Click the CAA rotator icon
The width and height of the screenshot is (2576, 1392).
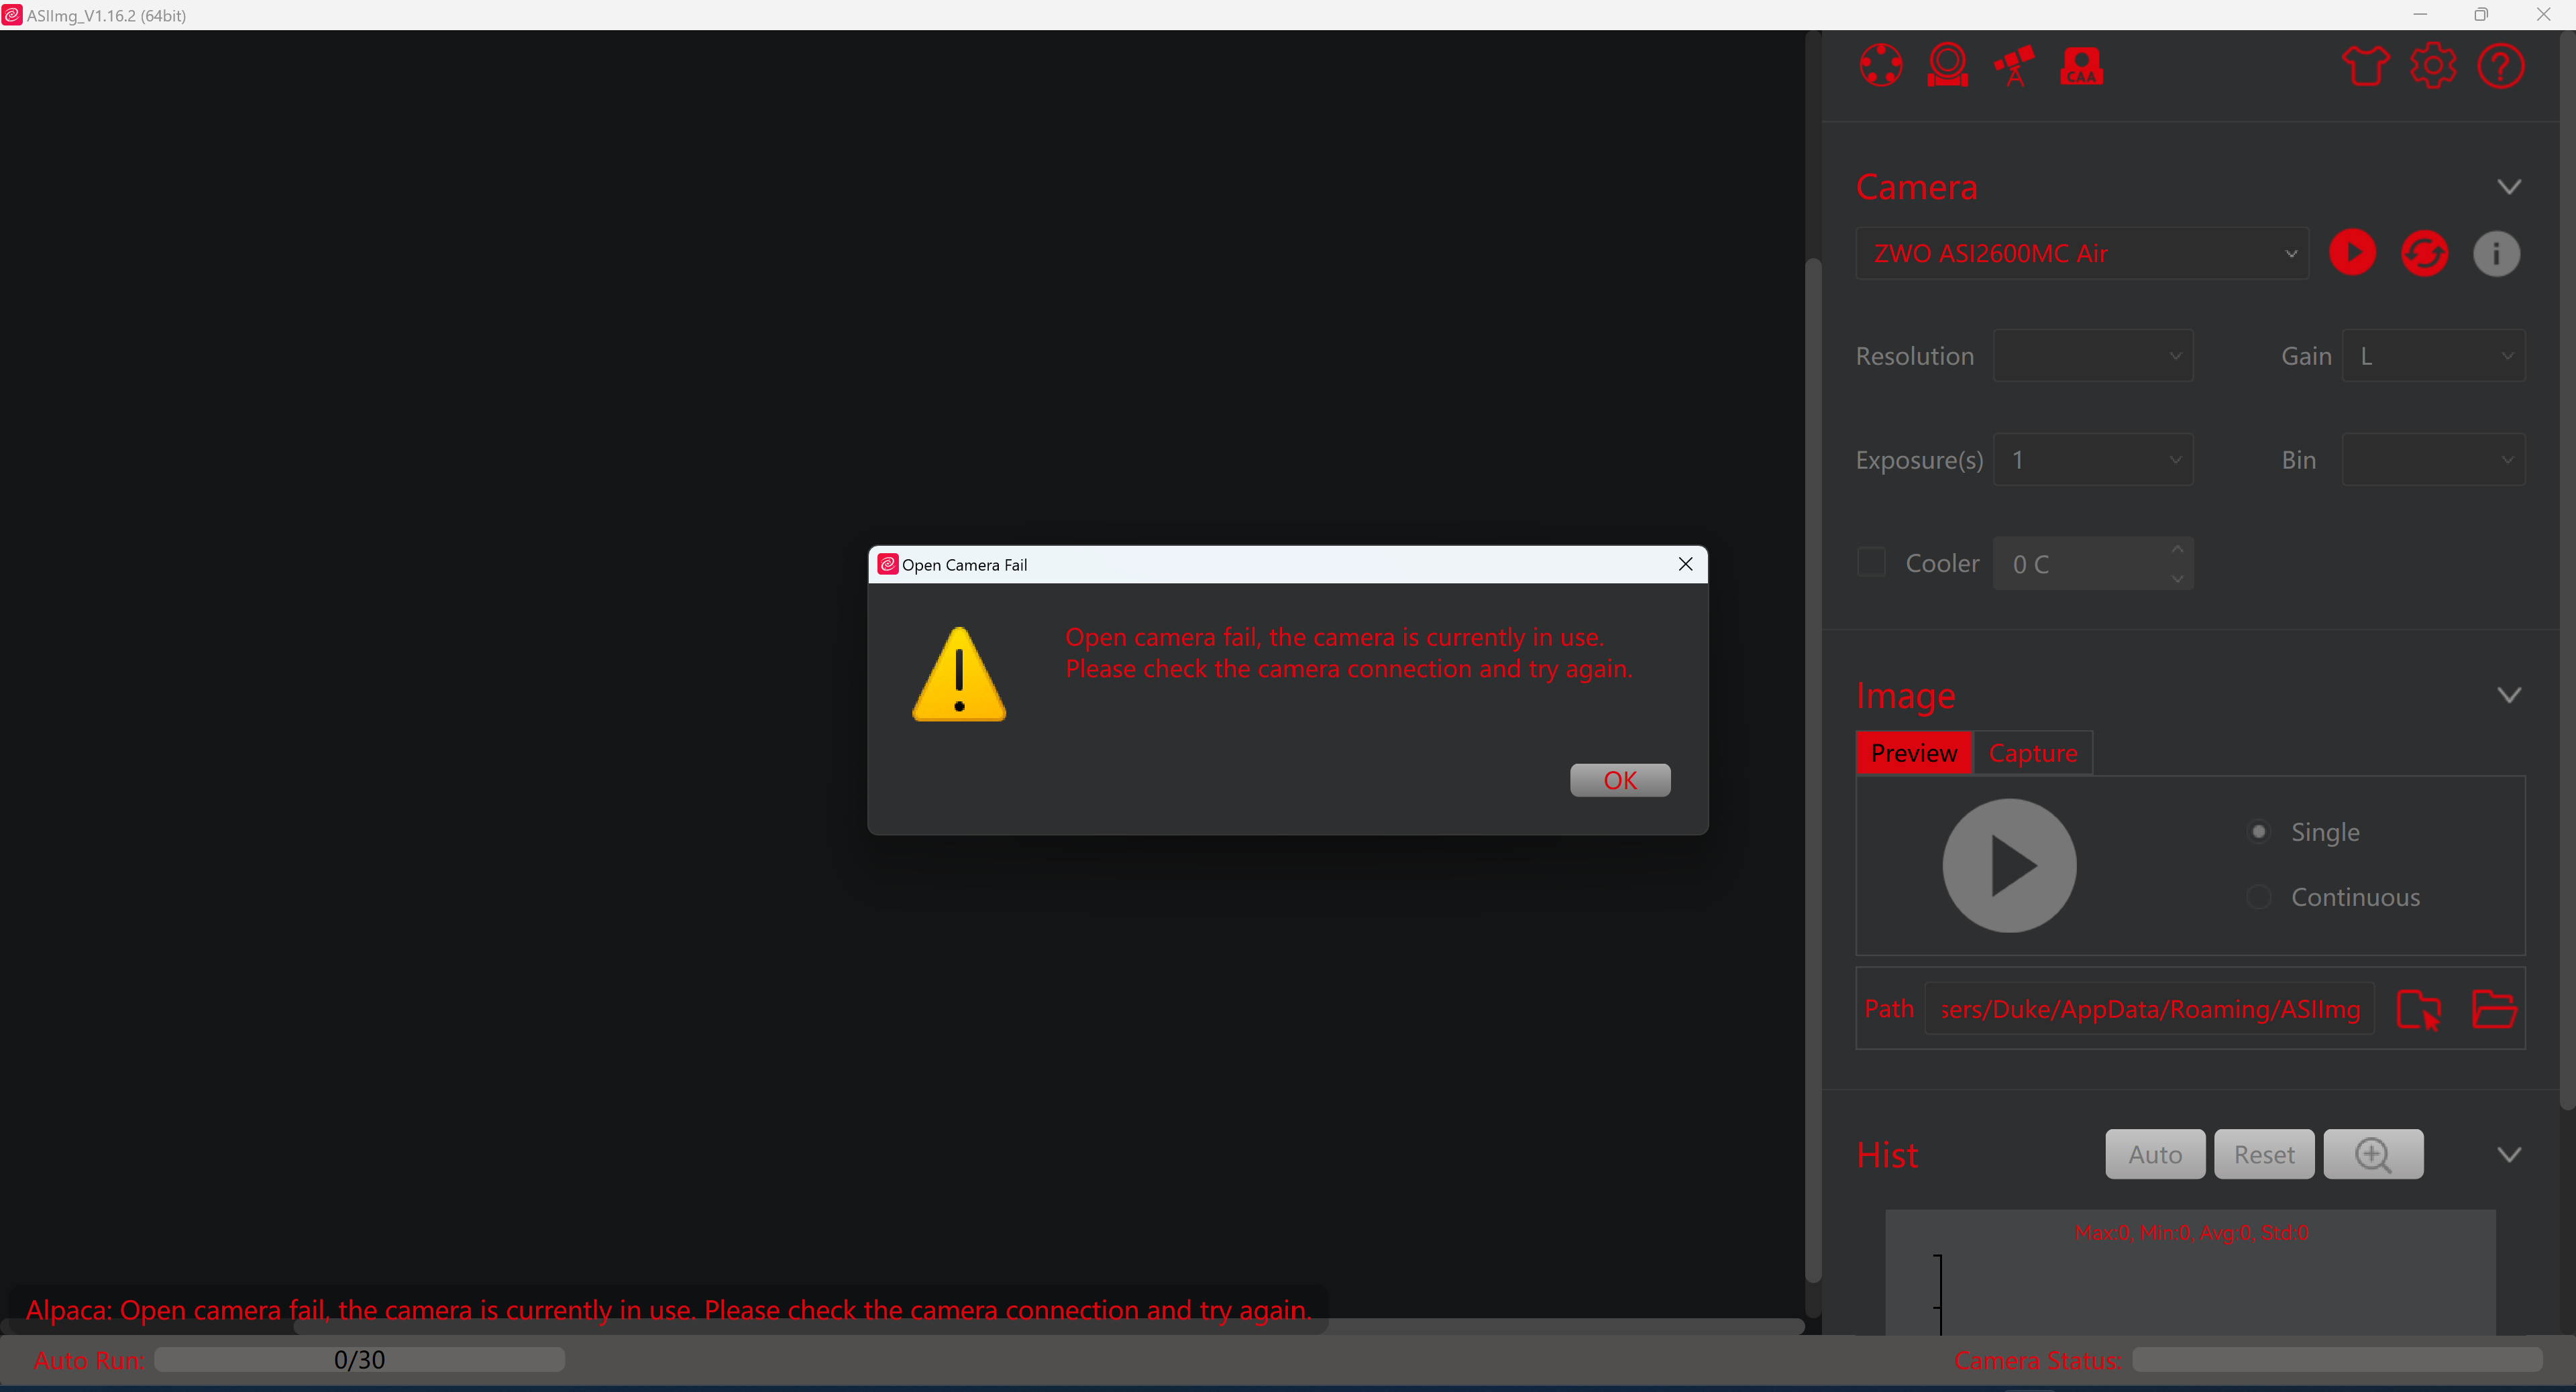[x=2082, y=67]
